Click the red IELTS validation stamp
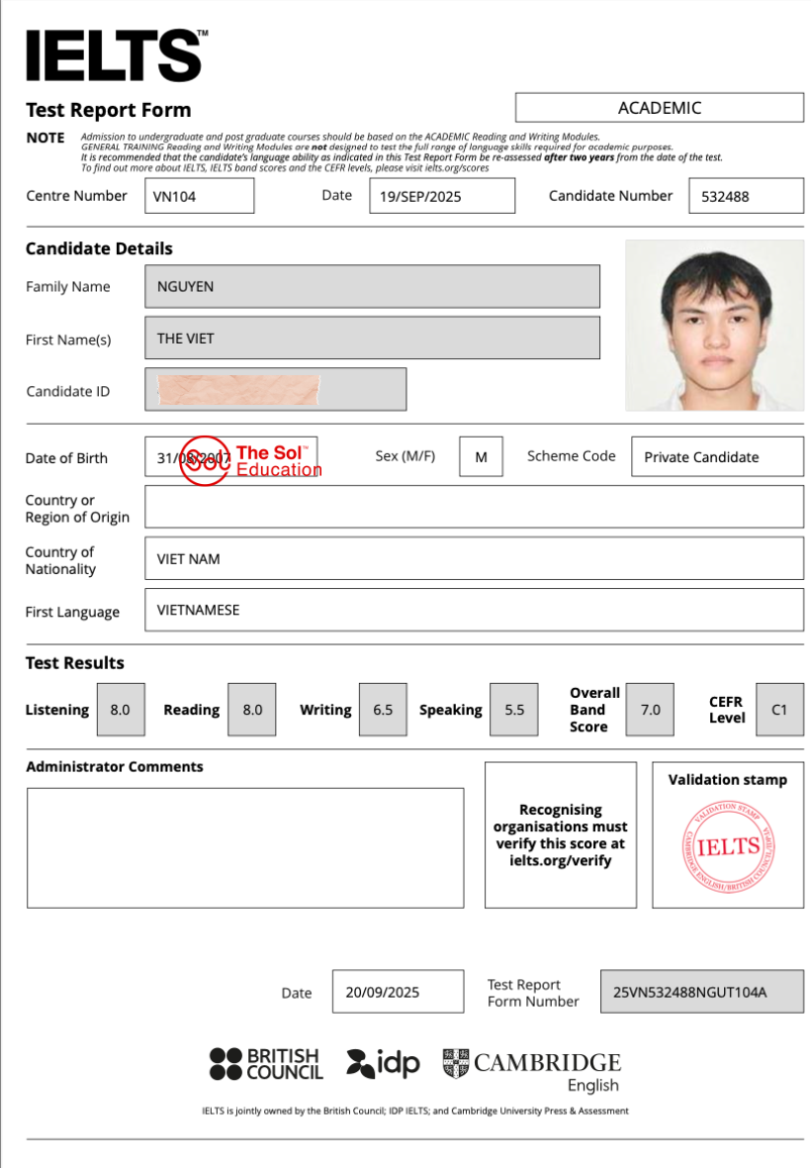811x1168 pixels. coord(727,847)
